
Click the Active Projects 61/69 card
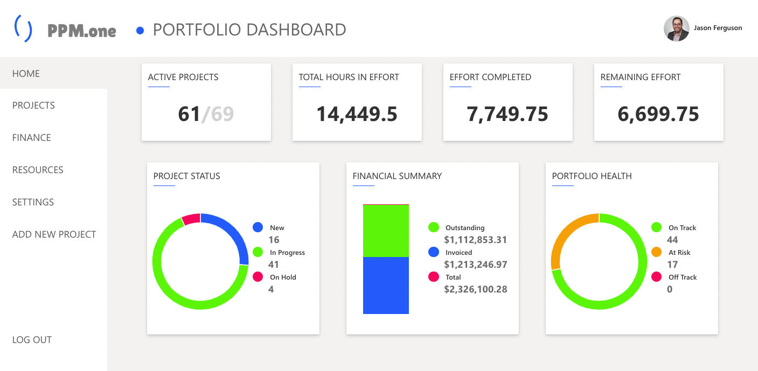pyautogui.click(x=206, y=102)
